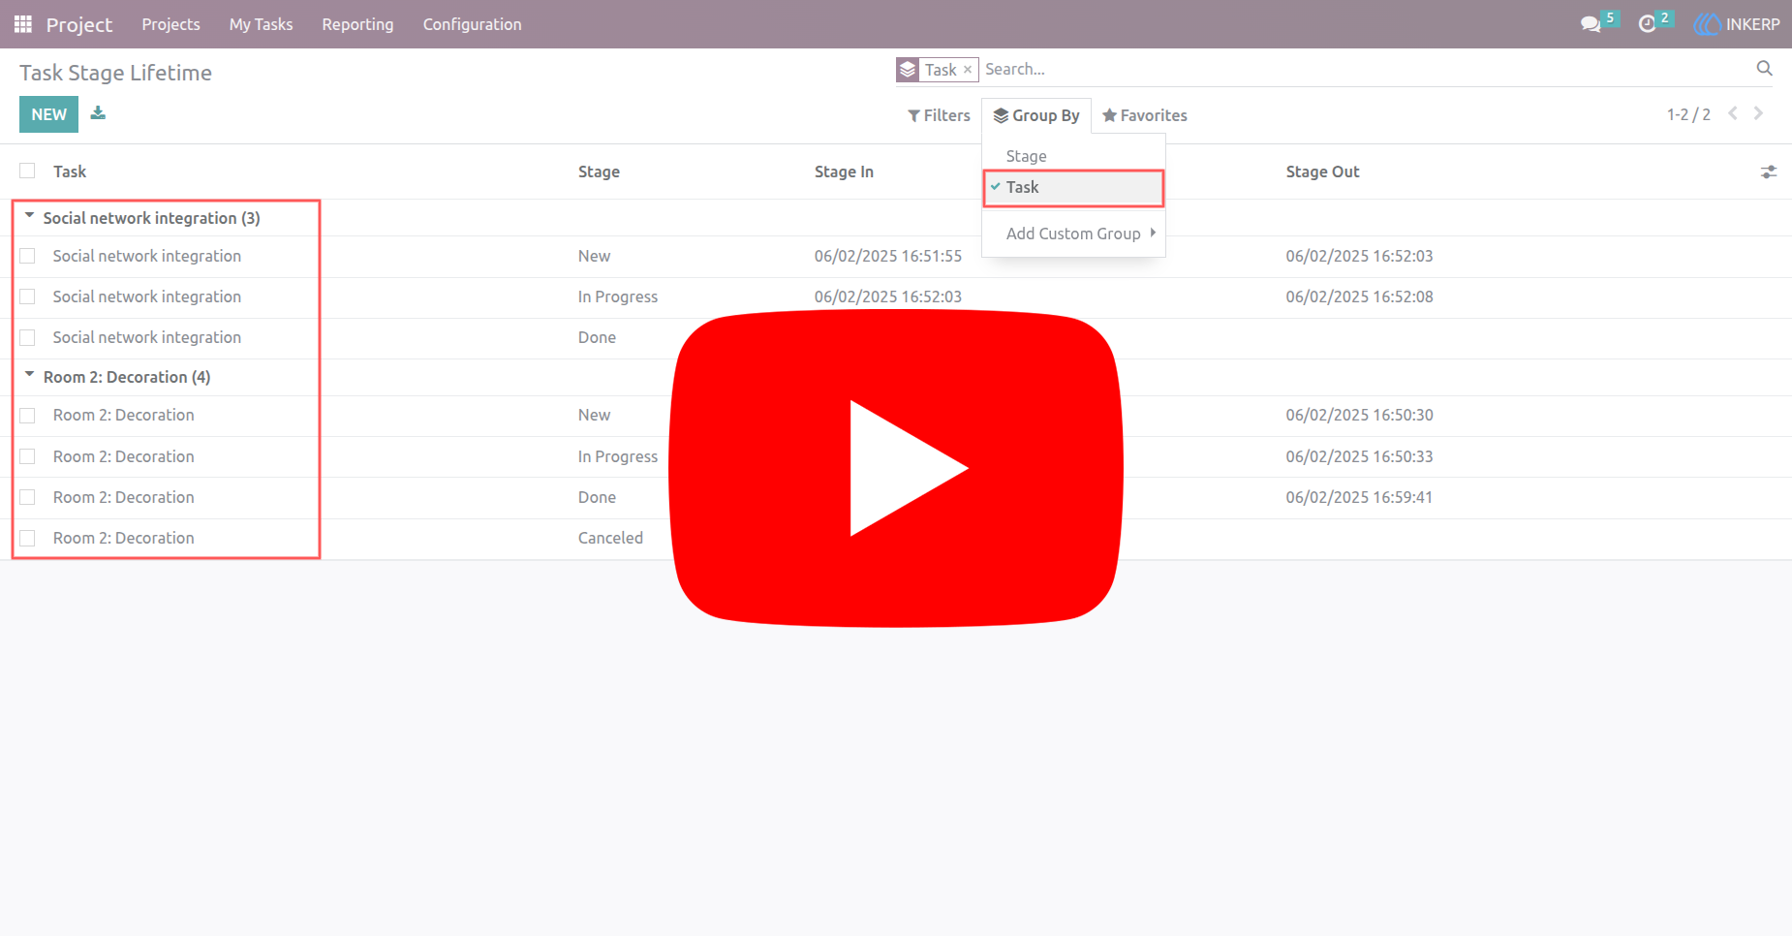Viewport: 1792px width, 936px height.
Task: Open the activities clock icon
Action: coord(1647,24)
